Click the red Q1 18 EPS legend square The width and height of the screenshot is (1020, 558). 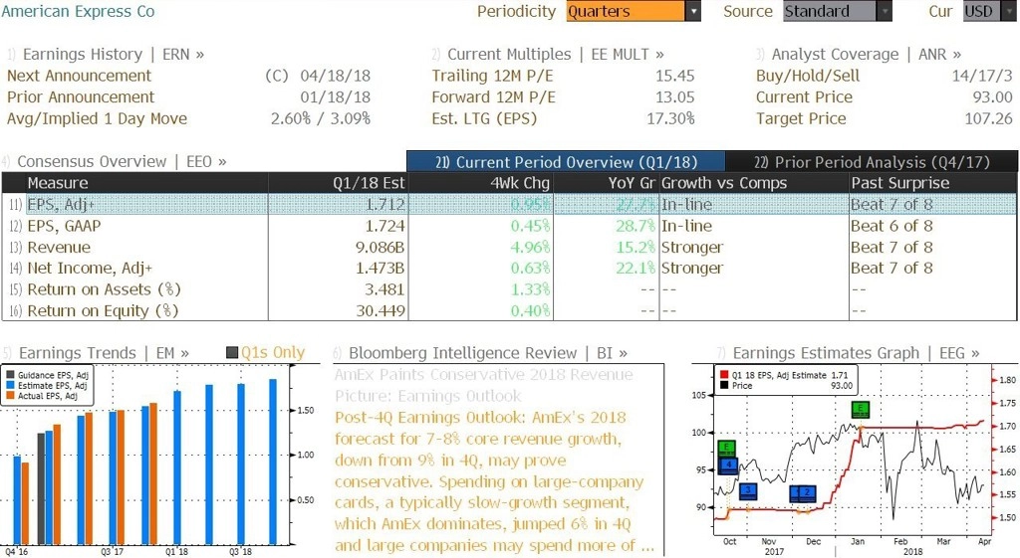(724, 375)
